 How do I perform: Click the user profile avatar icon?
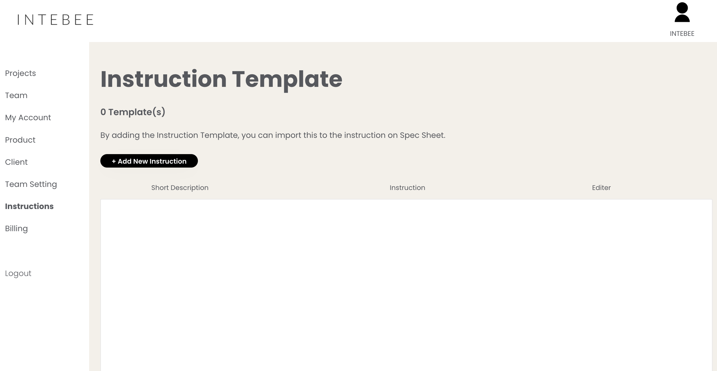click(x=682, y=13)
